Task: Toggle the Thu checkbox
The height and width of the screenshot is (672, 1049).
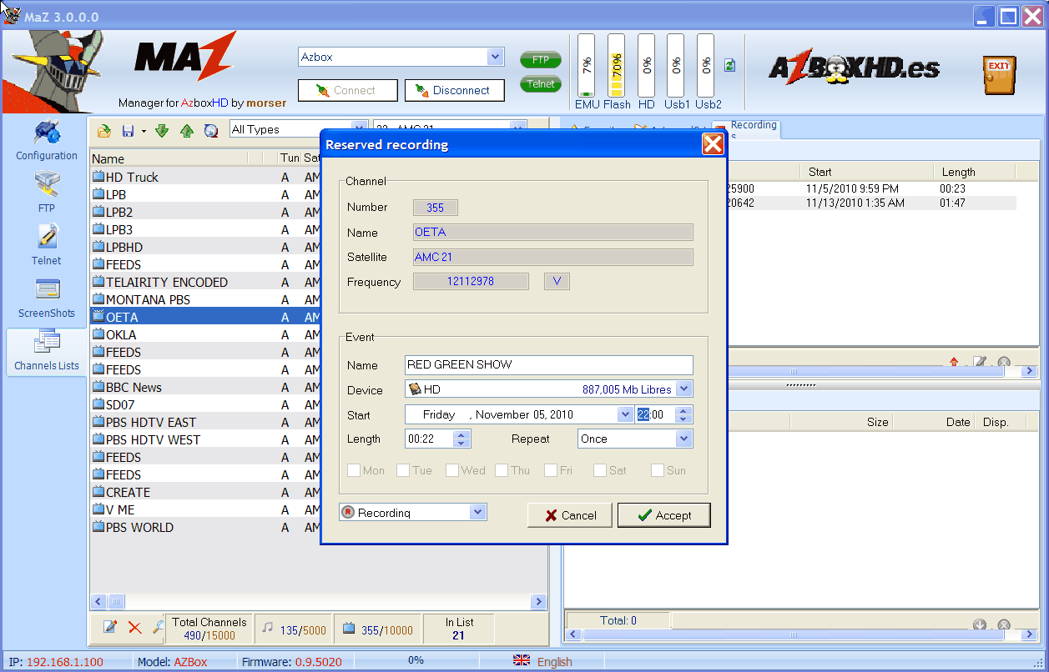Action: tap(502, 470)
